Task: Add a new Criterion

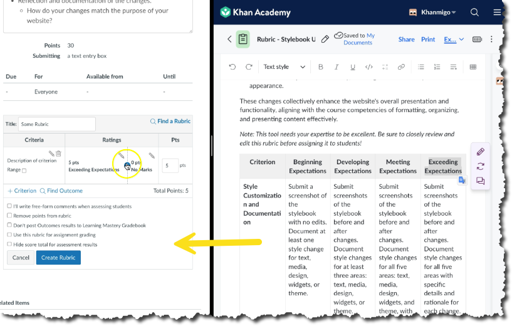Action: 22,191
